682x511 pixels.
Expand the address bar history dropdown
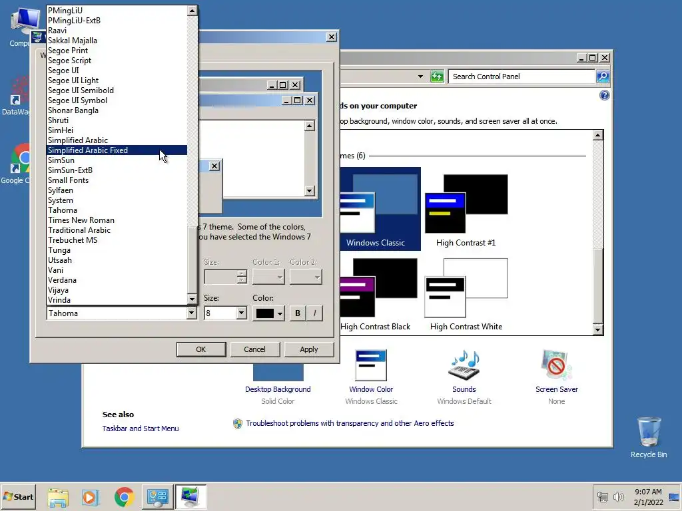pyautogui.click(x=420, y=77)
